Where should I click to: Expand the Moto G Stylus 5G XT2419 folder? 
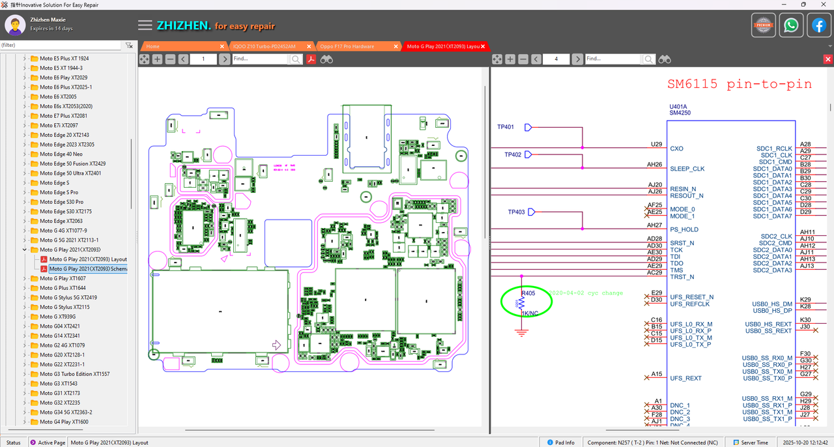point(25,297)
